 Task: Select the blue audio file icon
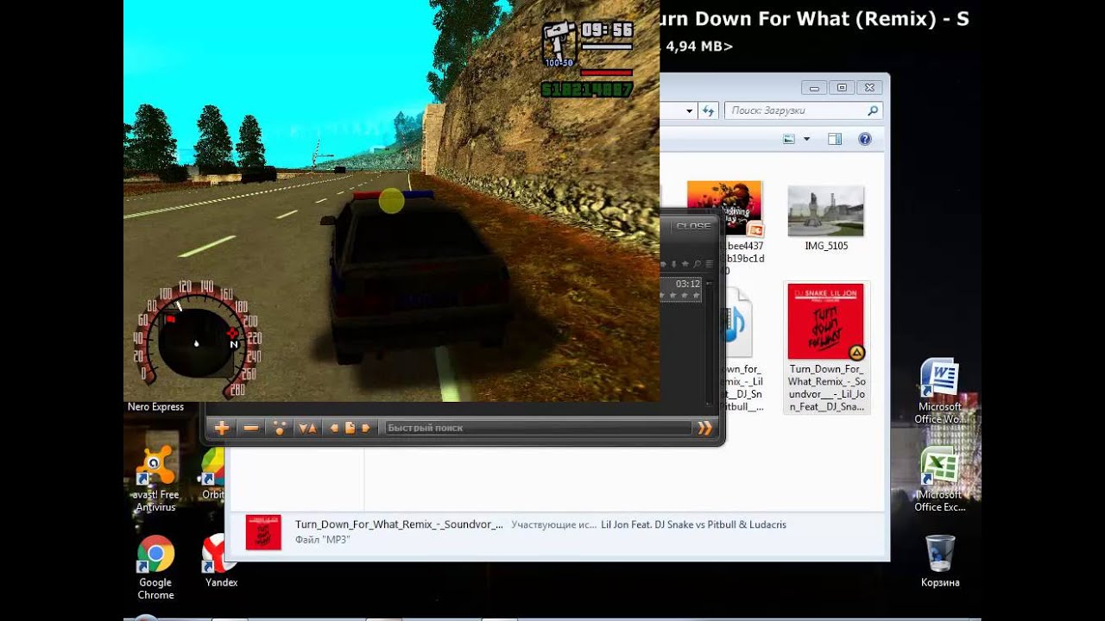pyautogui.click(x=738, y=323)
